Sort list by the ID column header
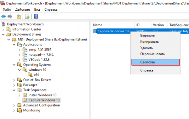Image resolution: width=189 pixels, height=119 pixels. point(143,25)
